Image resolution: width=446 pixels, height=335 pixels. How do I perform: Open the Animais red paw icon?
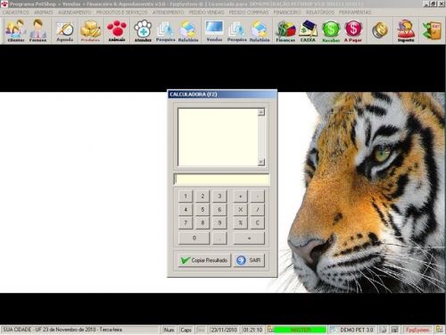117,30
